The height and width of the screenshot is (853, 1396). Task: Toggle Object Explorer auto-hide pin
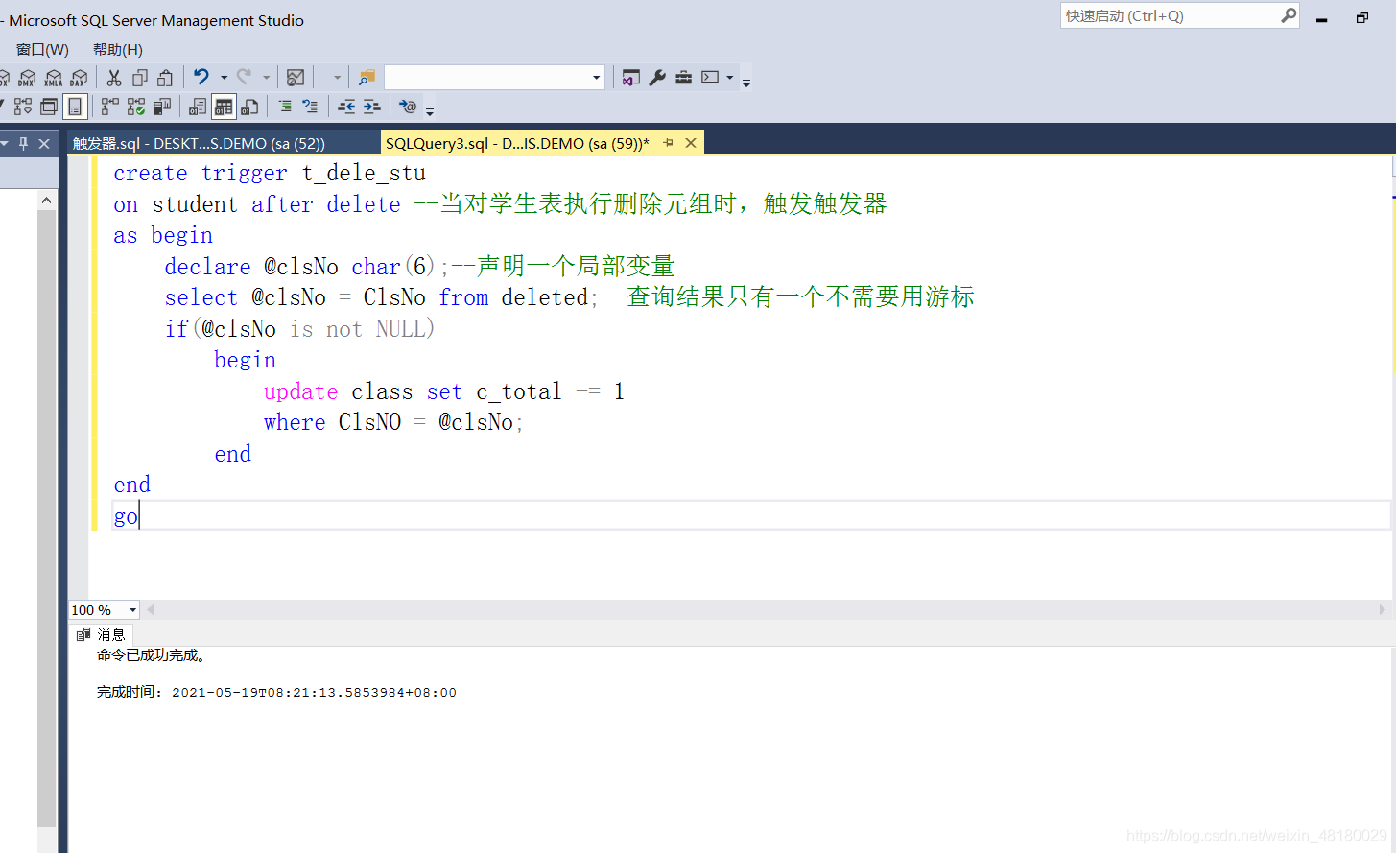point(24,143)
